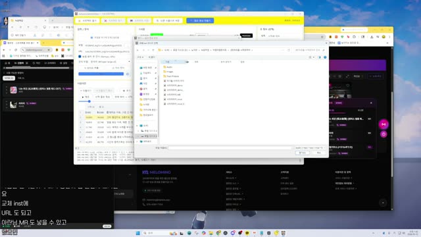
Task: Go forward in the file dialog
Action: pyautogui.click(x=143, y=50)
